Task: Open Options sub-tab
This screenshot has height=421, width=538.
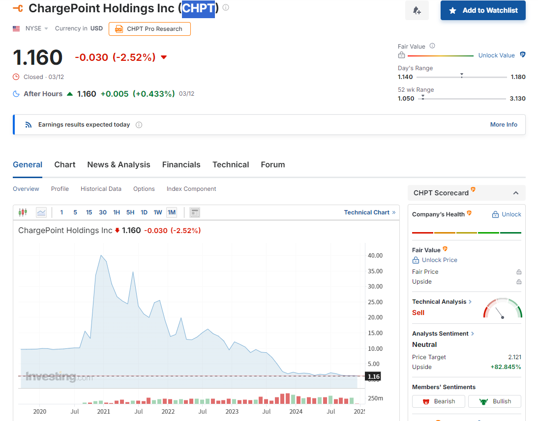Action: (x=144, y=188)
